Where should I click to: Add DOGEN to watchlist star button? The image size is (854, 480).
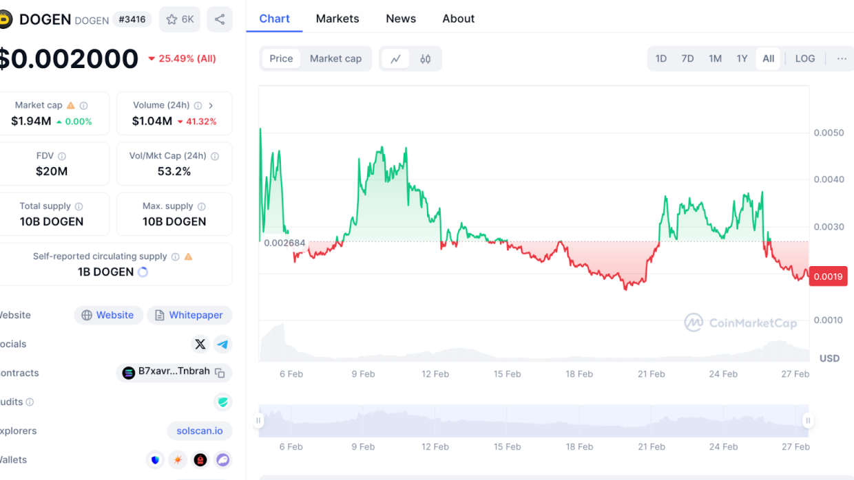(x=180, y=19)
